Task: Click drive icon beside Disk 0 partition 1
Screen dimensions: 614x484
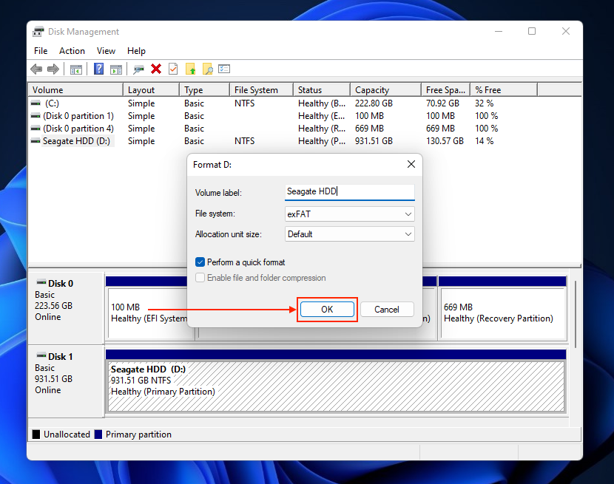Action: point(36,116)
